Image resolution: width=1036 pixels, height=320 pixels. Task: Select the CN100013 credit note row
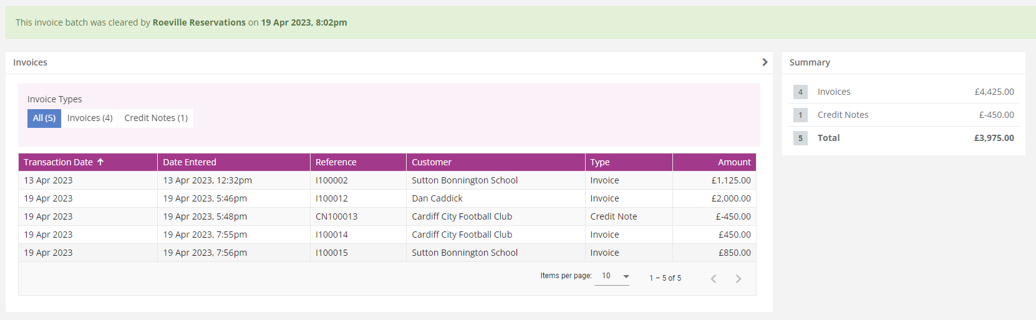[387, 216]
